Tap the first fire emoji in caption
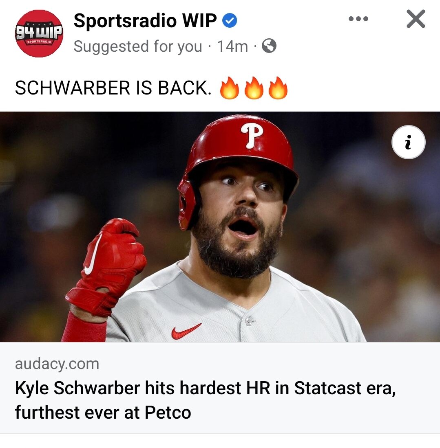440x448 pixels. click(x=229, y=88)
